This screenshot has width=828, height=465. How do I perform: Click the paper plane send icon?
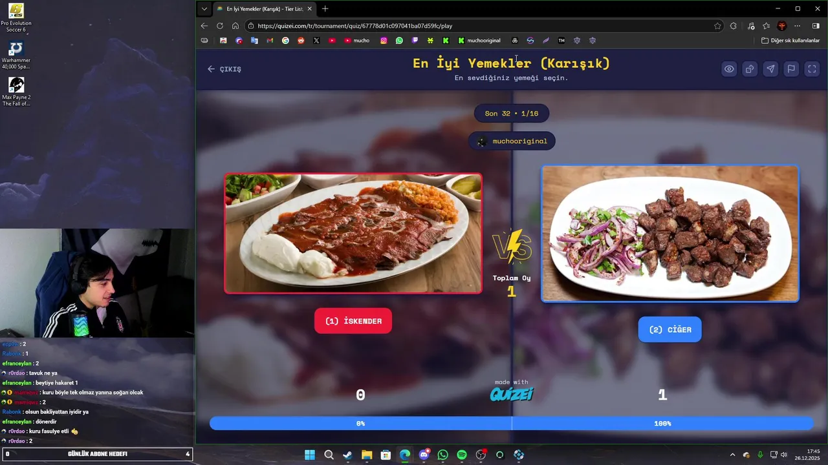(770, 69)
